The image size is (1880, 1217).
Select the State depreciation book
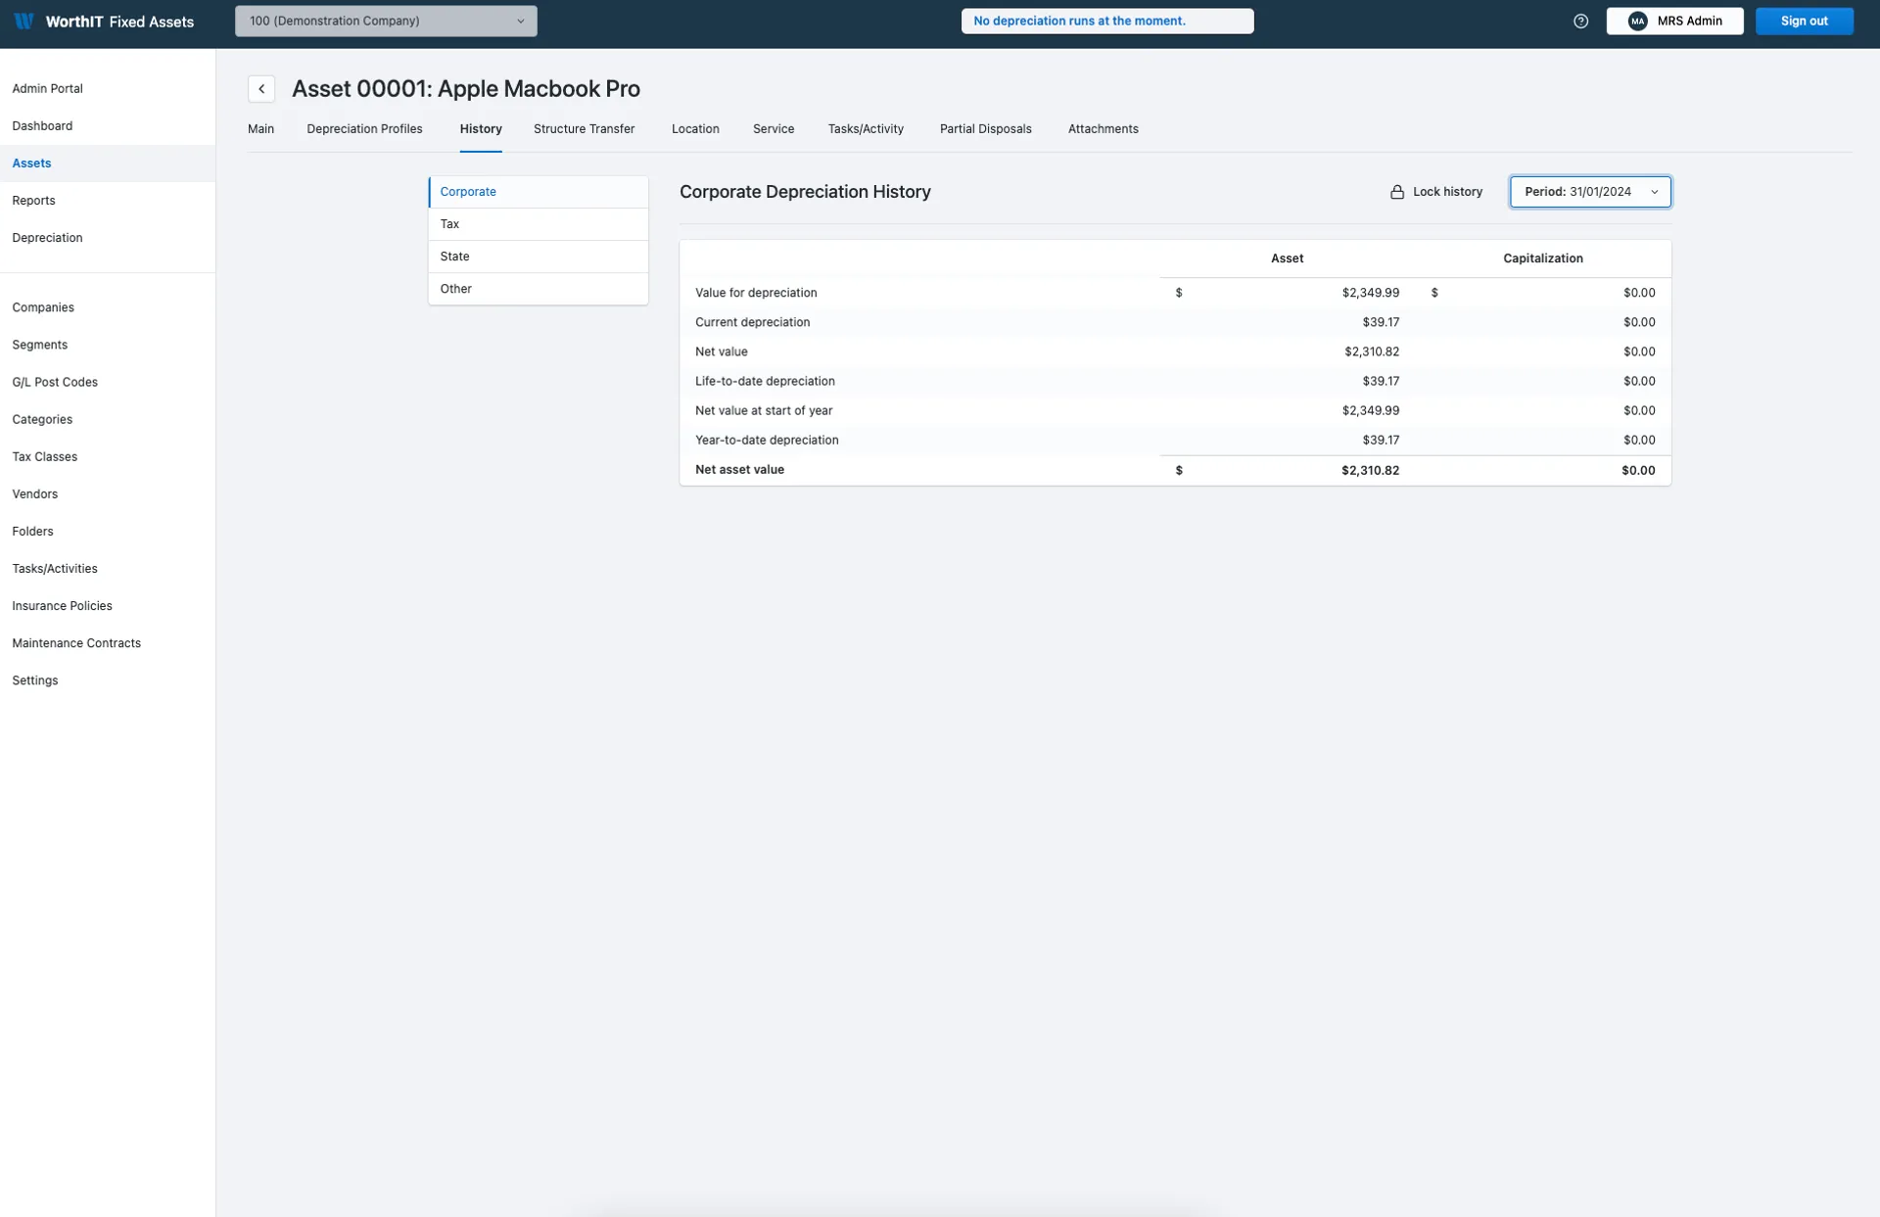[x=539, y=257]
